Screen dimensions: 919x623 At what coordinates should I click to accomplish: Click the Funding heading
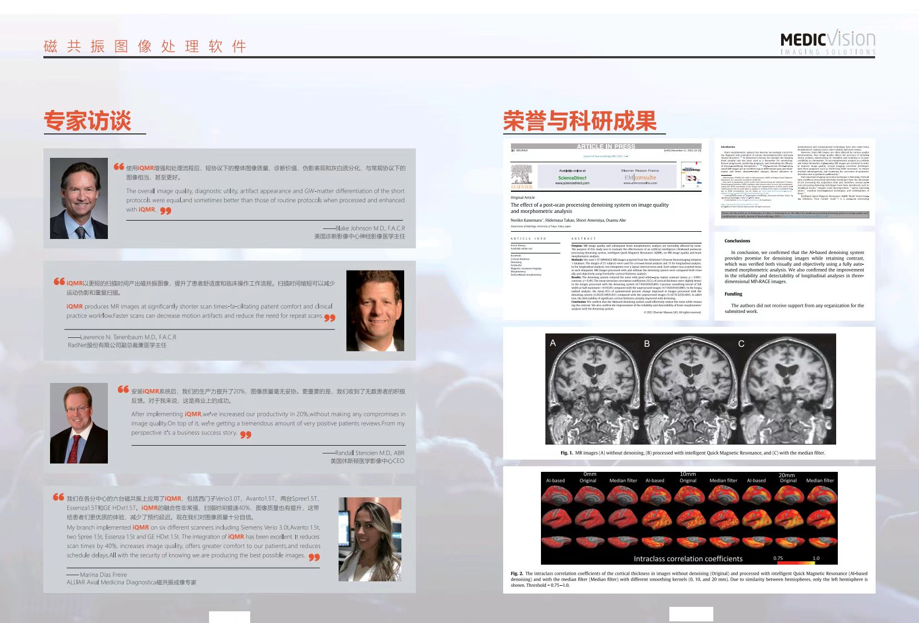733,294
